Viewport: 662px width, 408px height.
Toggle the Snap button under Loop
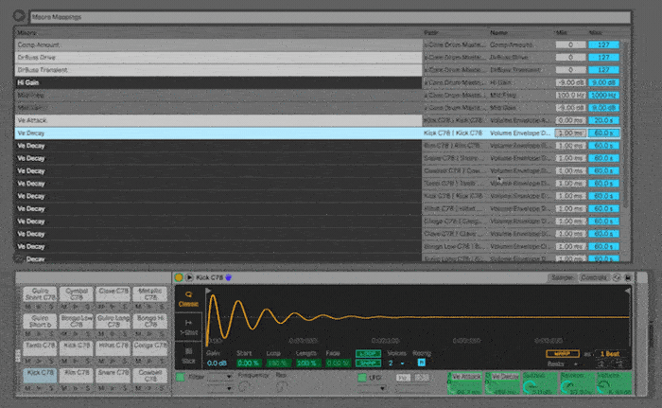(x=368, y=363)
